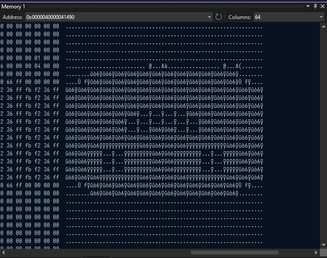Click the '@...Aà' text in the memory dump
This screenshot has width=327, height=258.
click(x=158, y=66)
